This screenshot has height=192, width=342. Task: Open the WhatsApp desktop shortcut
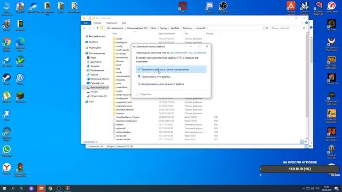point(7,151)
